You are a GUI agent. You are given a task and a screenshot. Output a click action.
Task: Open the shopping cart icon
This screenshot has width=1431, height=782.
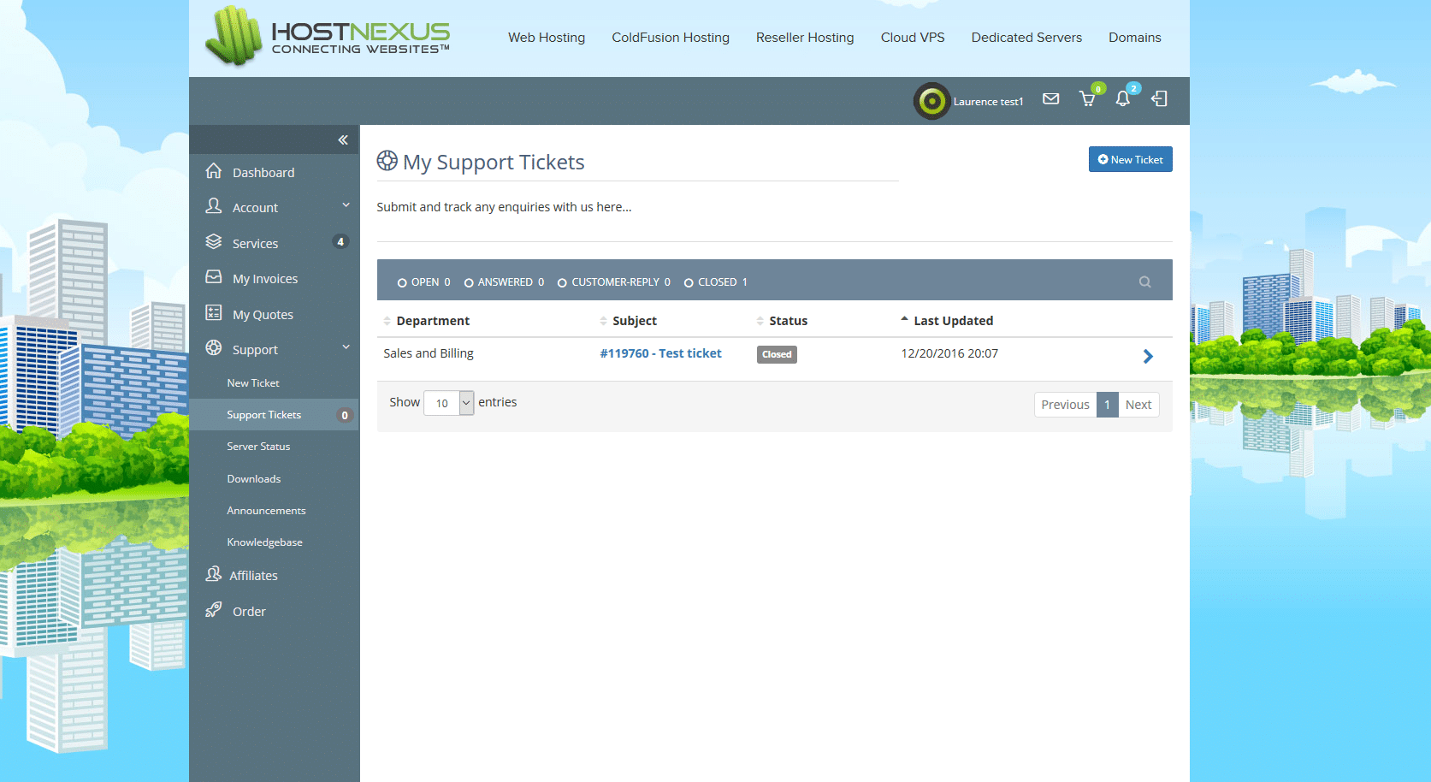coord(1087,99)
